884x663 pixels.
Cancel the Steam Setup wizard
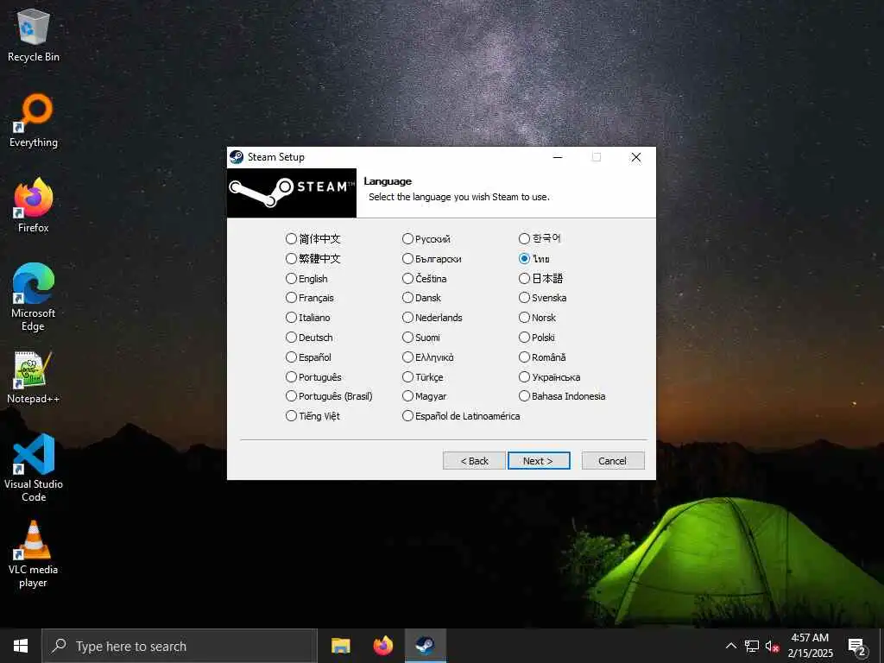tap(613, 461)
